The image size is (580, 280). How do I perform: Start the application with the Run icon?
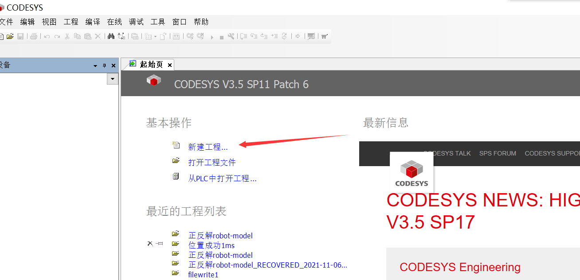coord(212,36)
